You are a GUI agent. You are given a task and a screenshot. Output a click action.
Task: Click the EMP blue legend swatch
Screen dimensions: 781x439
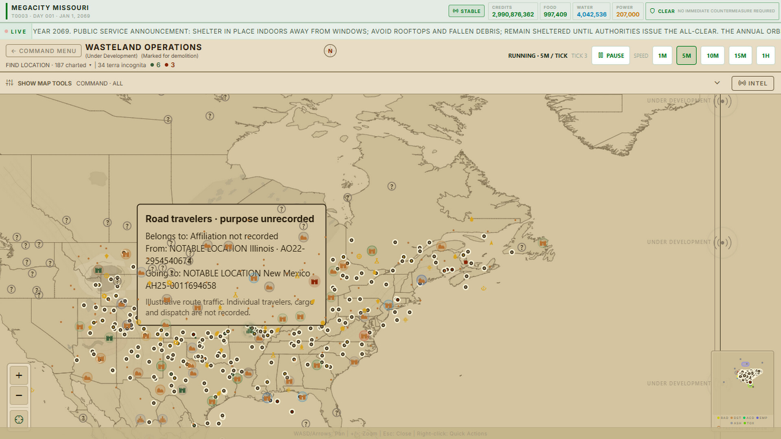click(x=757, y=418)
